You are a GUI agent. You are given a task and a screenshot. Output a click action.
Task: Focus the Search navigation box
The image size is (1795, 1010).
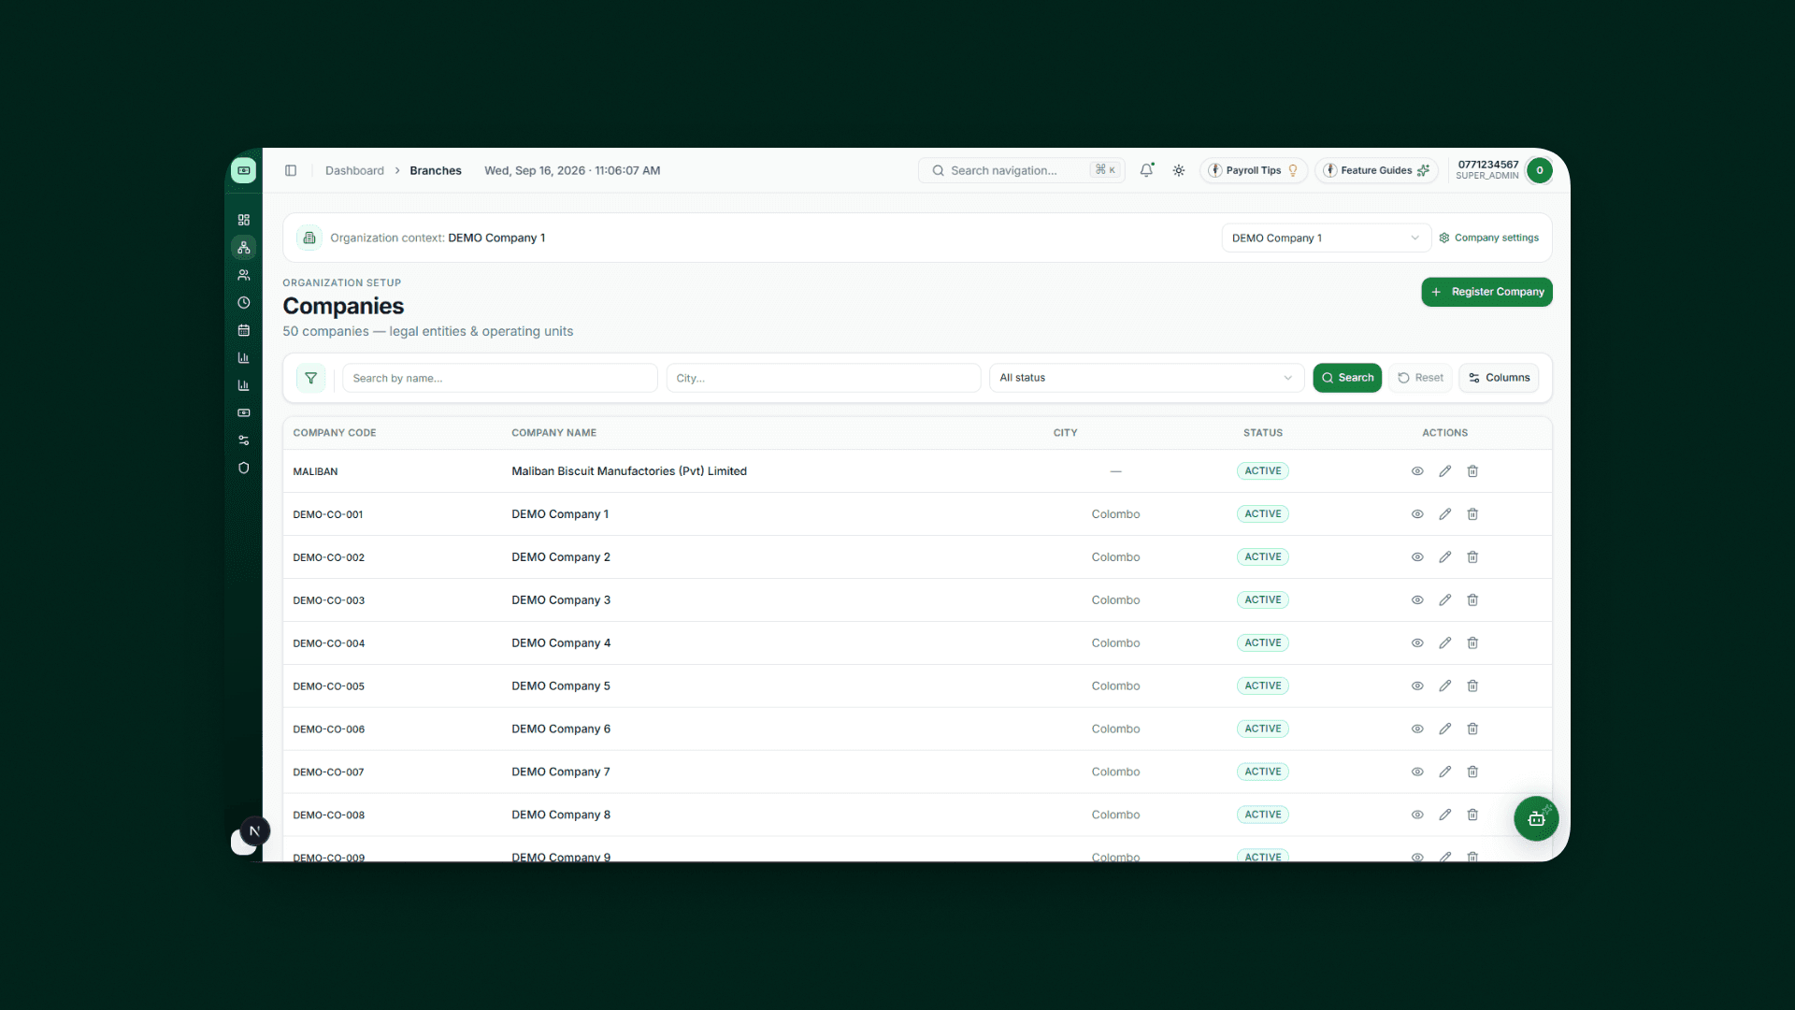(x=1022, y=170)
